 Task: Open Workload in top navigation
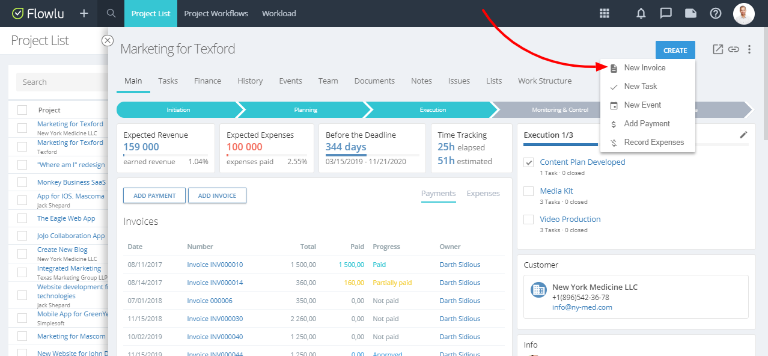[x=279, y=13]
